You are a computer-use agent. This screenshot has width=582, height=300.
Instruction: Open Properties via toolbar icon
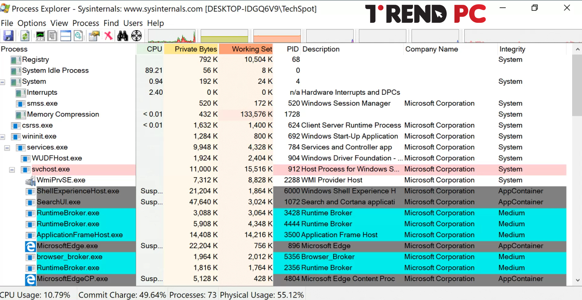tap(94, 35)
